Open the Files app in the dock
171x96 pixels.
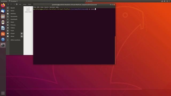coord(3,17)
